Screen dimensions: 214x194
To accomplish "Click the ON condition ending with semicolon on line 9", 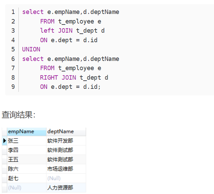I will (x=70, y=87).
